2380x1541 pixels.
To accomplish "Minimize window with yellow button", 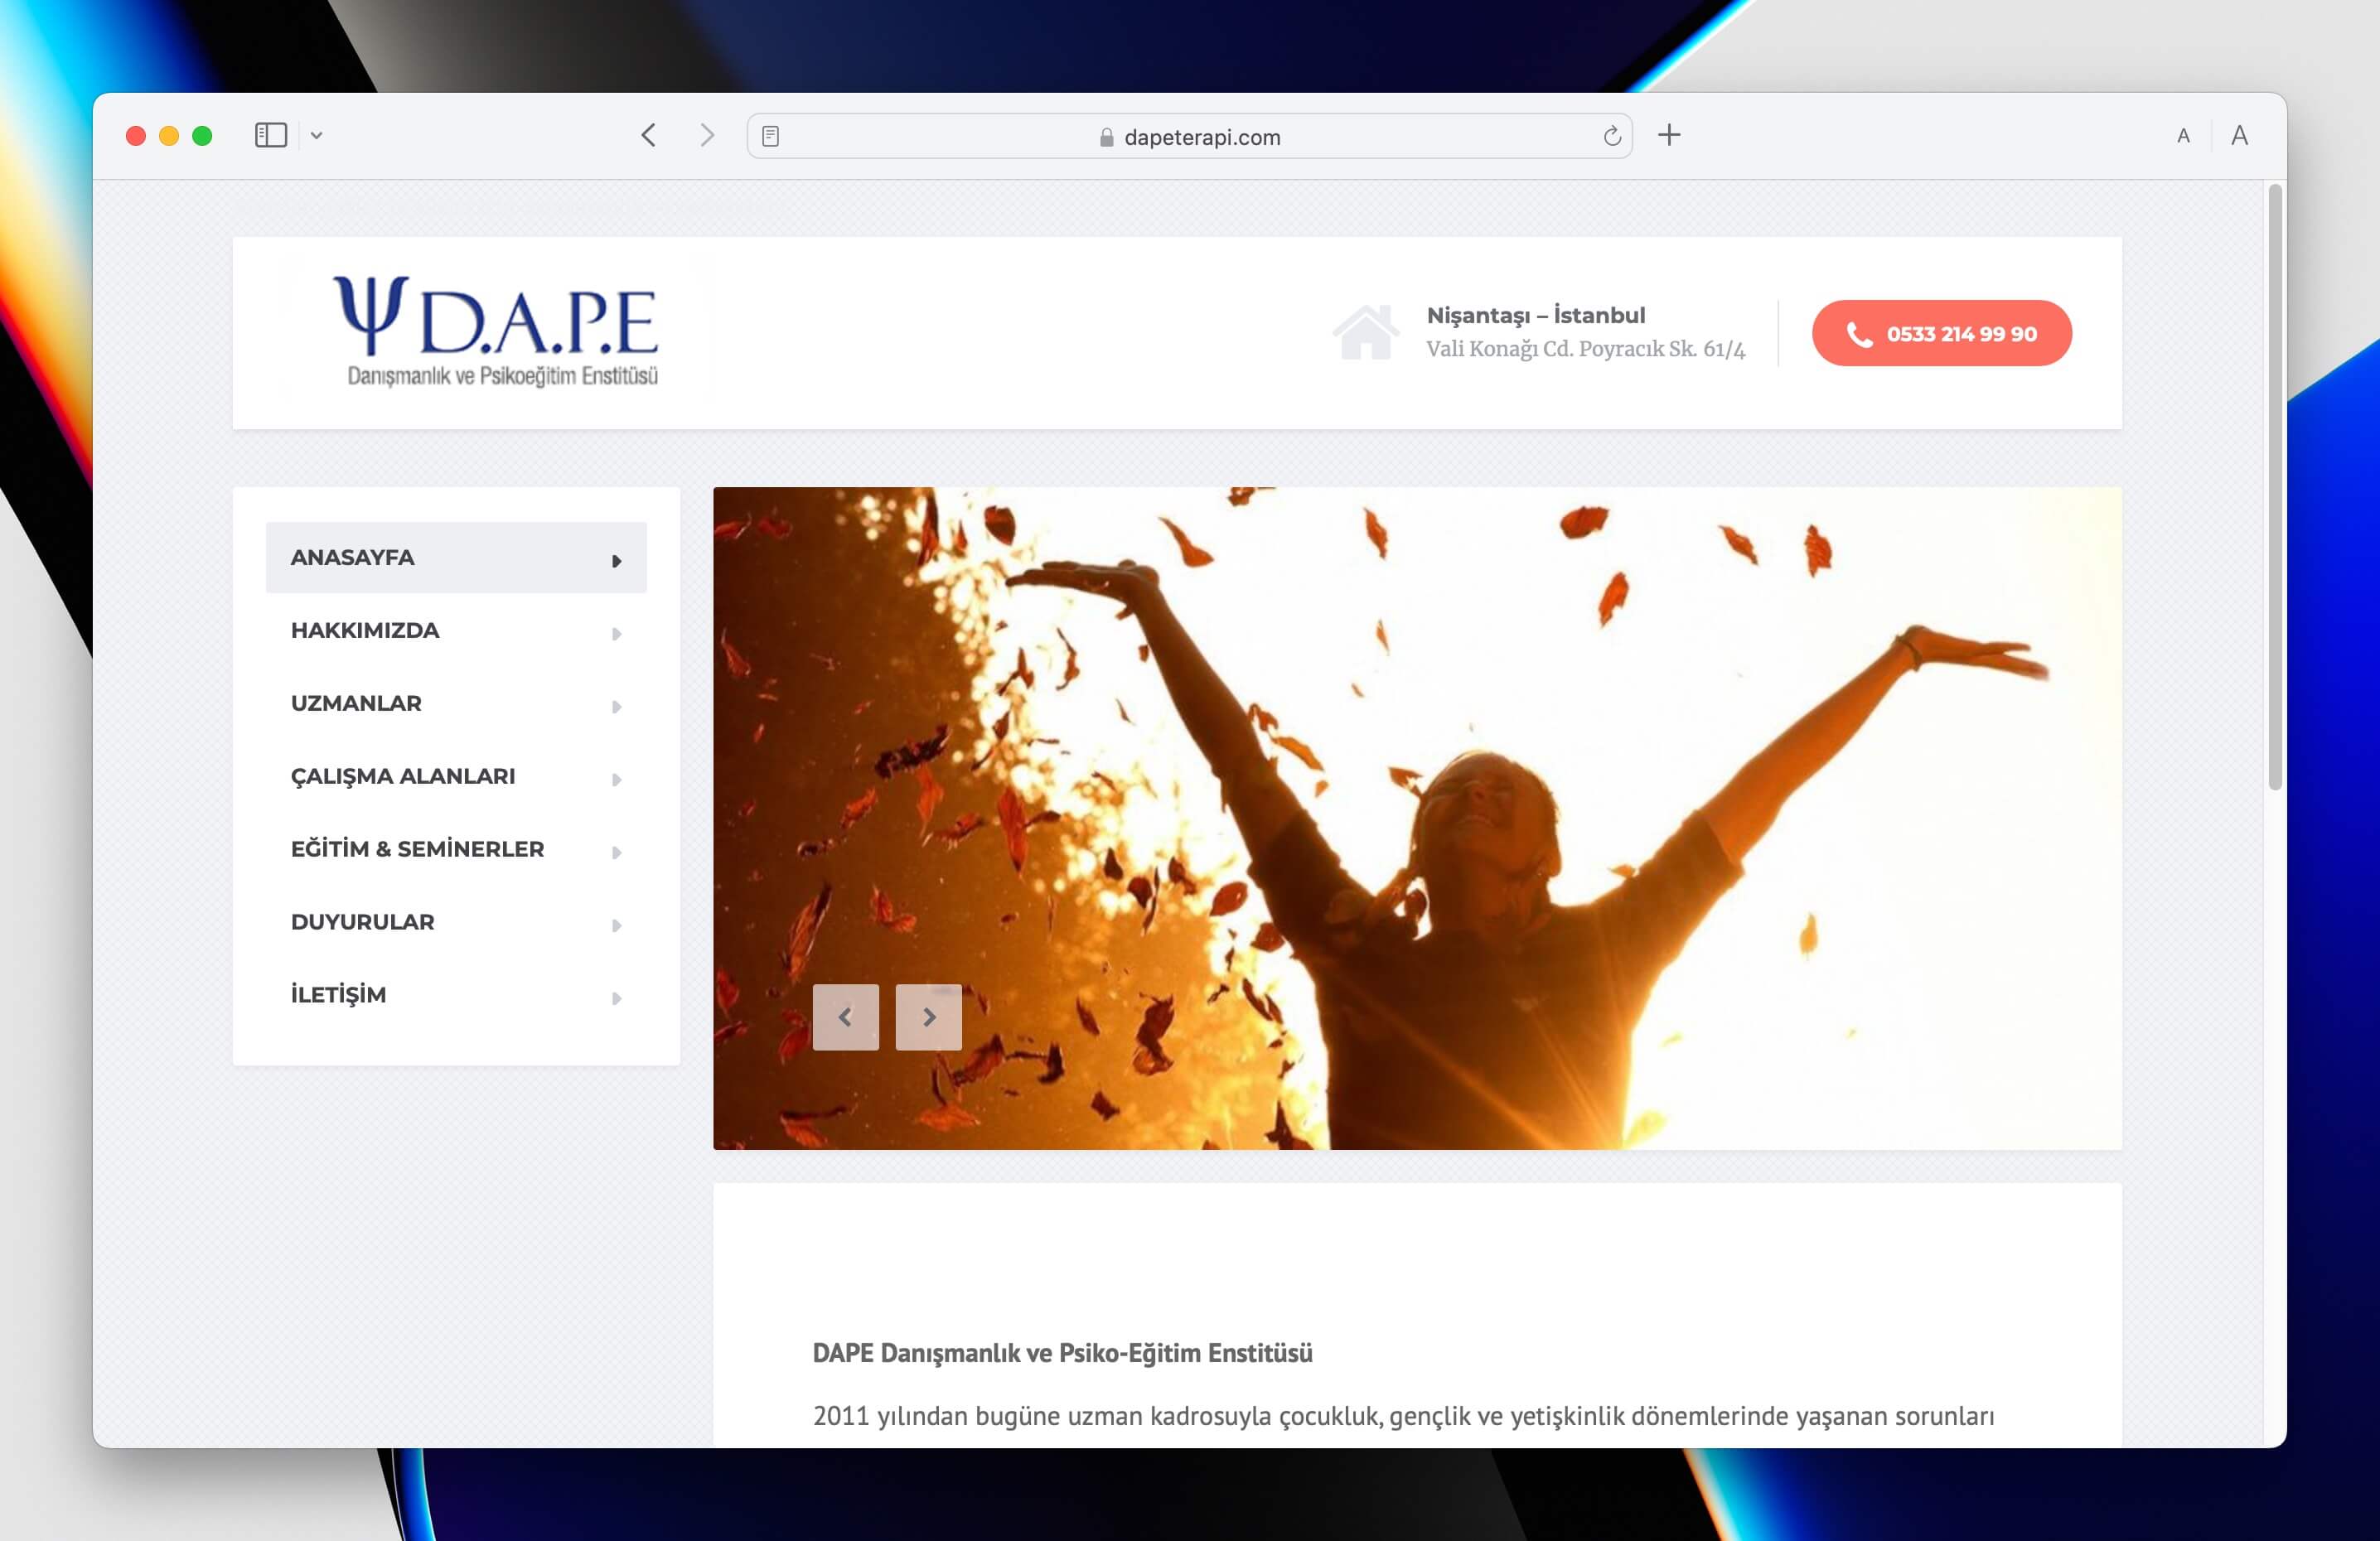I will [169, 136].
